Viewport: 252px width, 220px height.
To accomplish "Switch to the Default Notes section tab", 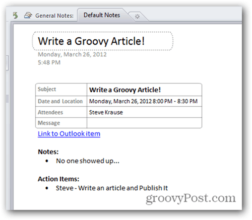I will pos(102,15).
